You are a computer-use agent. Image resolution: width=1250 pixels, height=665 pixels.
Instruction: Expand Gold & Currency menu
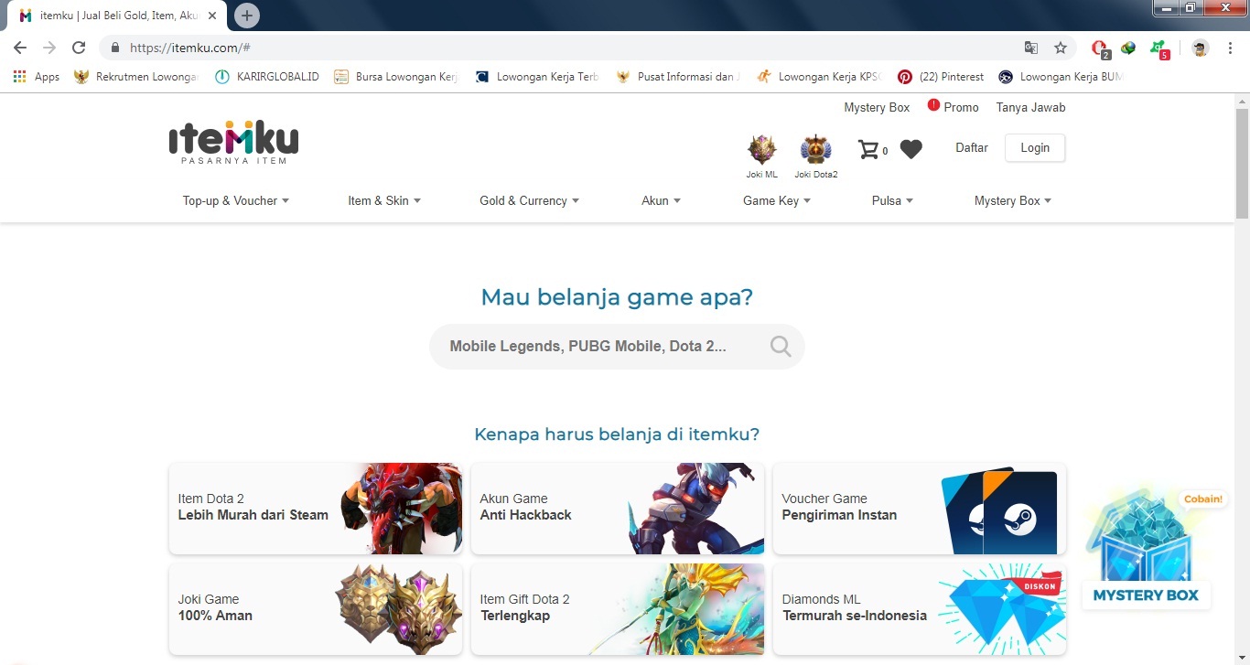click(x=530, y=200)
